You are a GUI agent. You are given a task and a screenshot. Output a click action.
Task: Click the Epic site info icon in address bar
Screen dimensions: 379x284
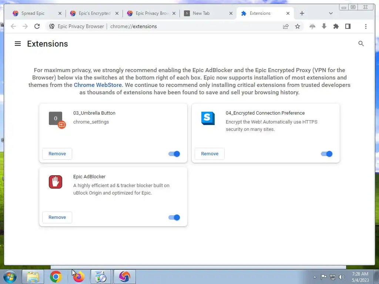pyautogui.click(x=52, y=26)
